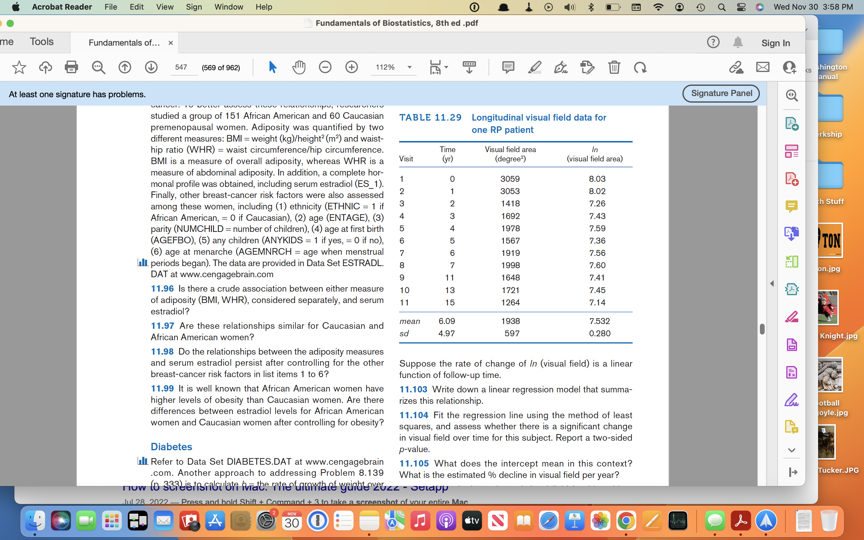Open the Export PDF tool

coord(792,124)
